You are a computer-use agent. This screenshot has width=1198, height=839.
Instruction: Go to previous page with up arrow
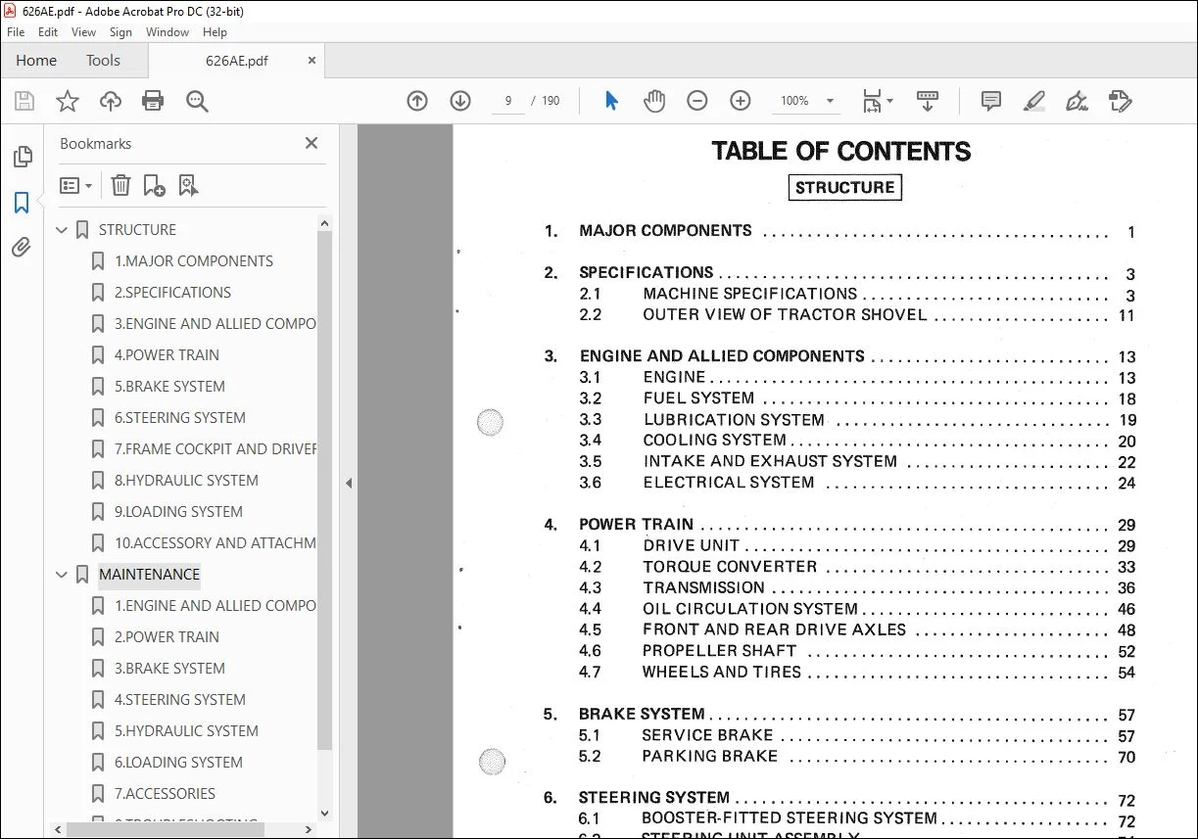(417, 101)
